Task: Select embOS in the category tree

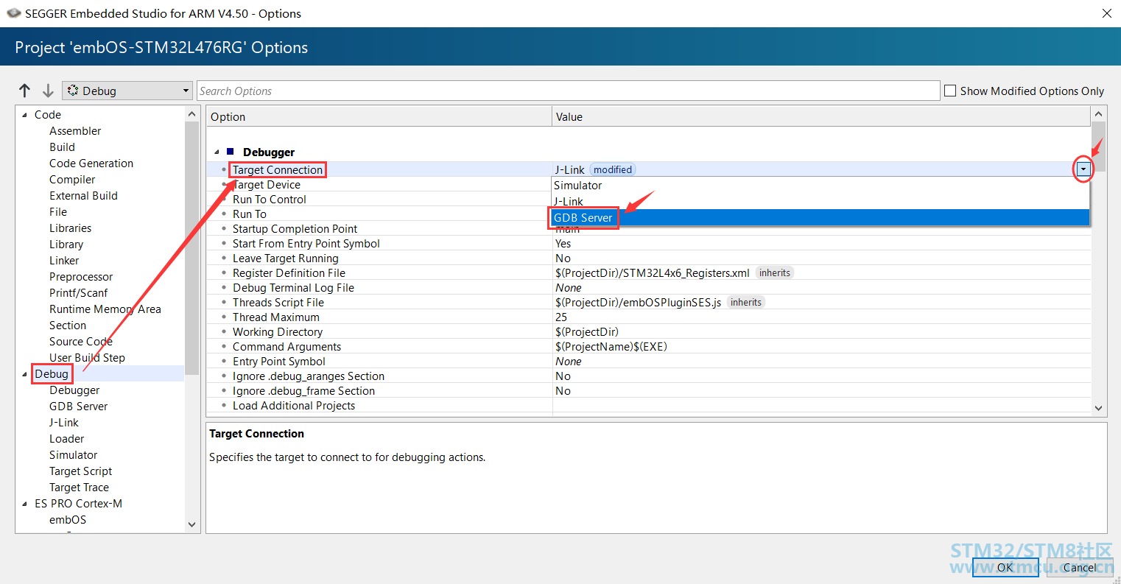Action: point(68,520)
